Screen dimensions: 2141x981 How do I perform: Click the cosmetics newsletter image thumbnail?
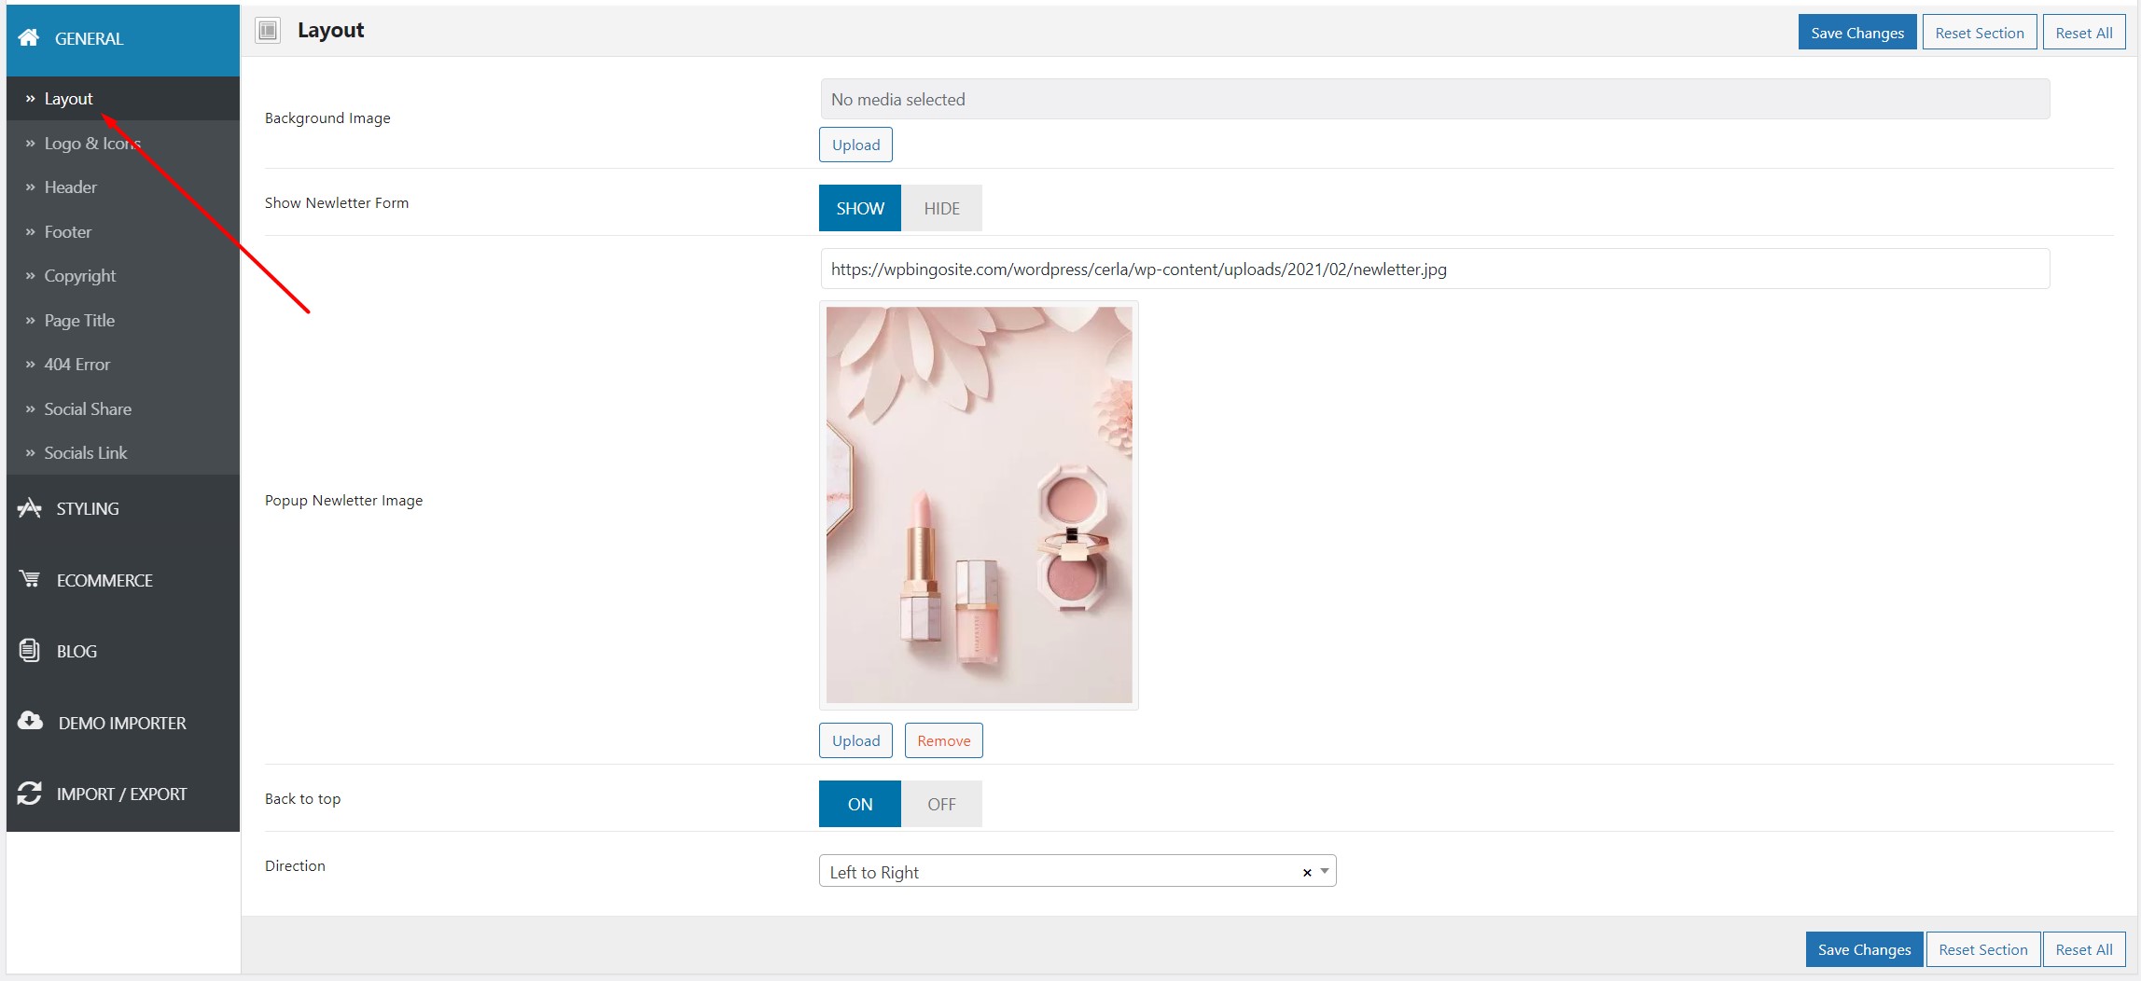click(x=979, y=504)
